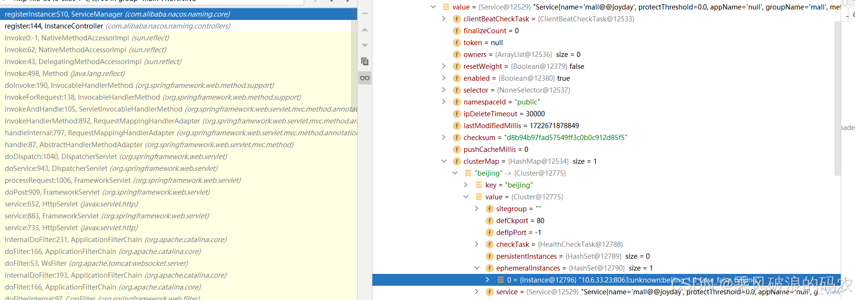Click the variables pane vertical scrollbar
The width and height of the screenshot is (855, 300).
point(837,95)
